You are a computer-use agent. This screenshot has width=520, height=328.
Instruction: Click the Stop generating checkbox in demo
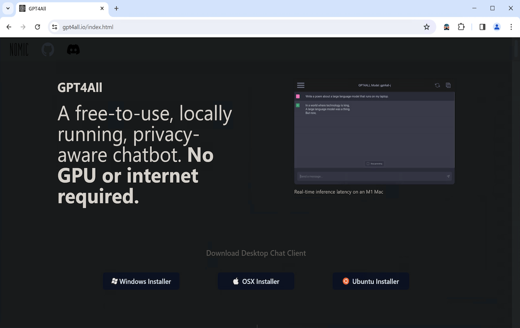pos(368,164)
